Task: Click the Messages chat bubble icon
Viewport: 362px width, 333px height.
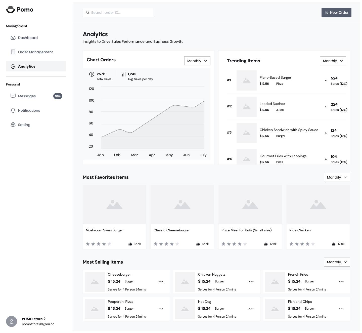Action: click(13, 96)
